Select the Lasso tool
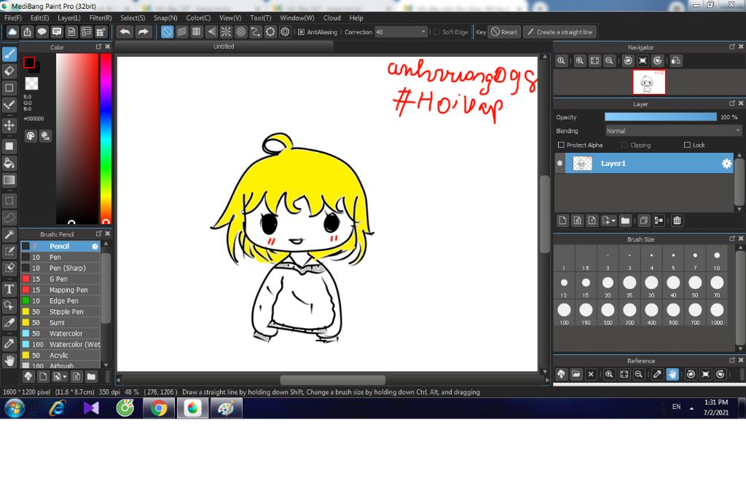746x481 pixels. 9,218
